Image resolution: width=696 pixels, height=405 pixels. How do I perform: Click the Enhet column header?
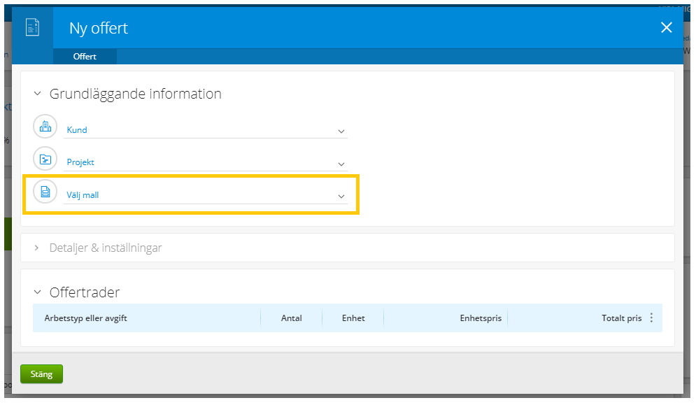[x=353, y=318]
